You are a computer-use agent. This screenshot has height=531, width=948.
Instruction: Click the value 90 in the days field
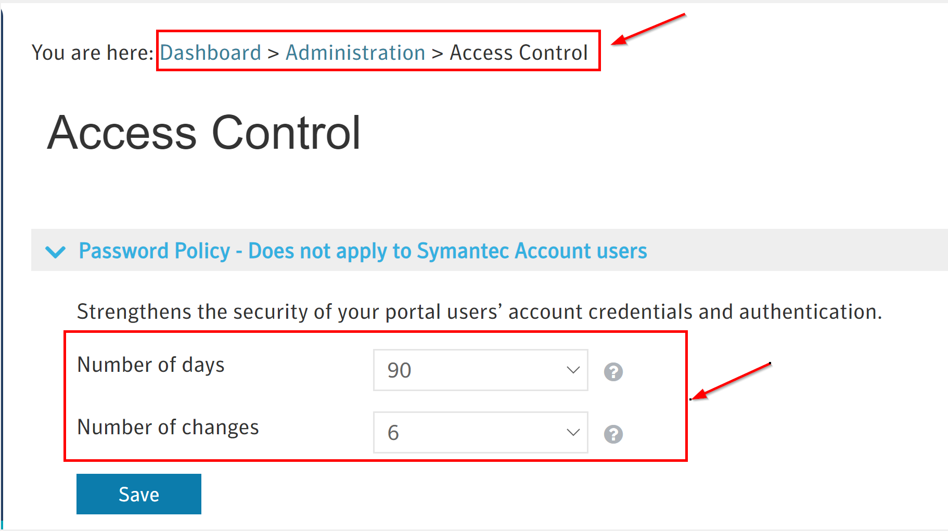(x=400, y=370)
